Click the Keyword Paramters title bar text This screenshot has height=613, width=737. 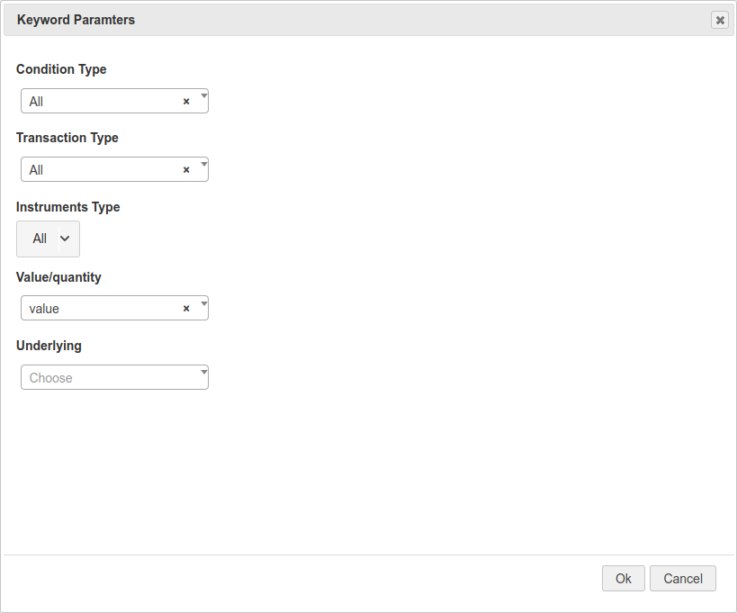coord(76,20)
